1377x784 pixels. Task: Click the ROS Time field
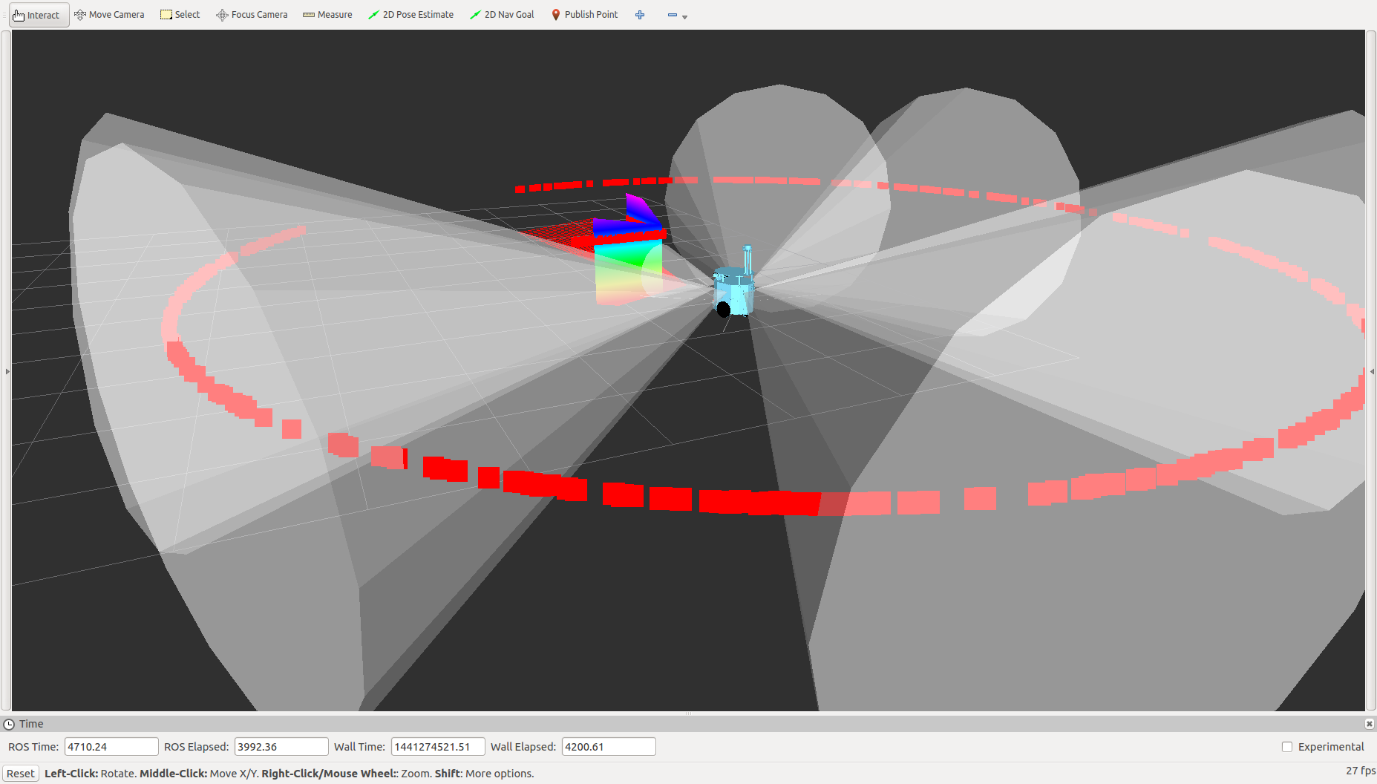(111, 747)
